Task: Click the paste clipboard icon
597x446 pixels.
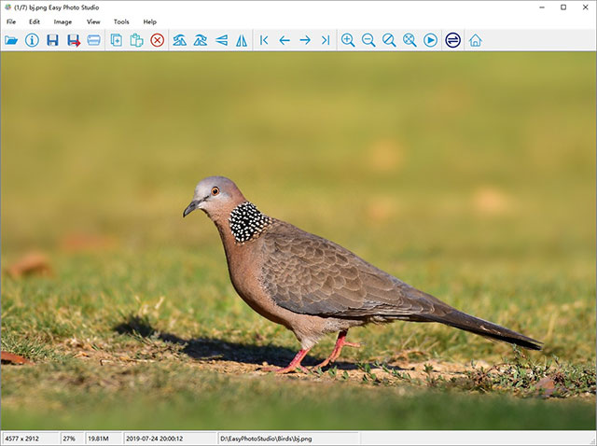Action: pos(136,40)
